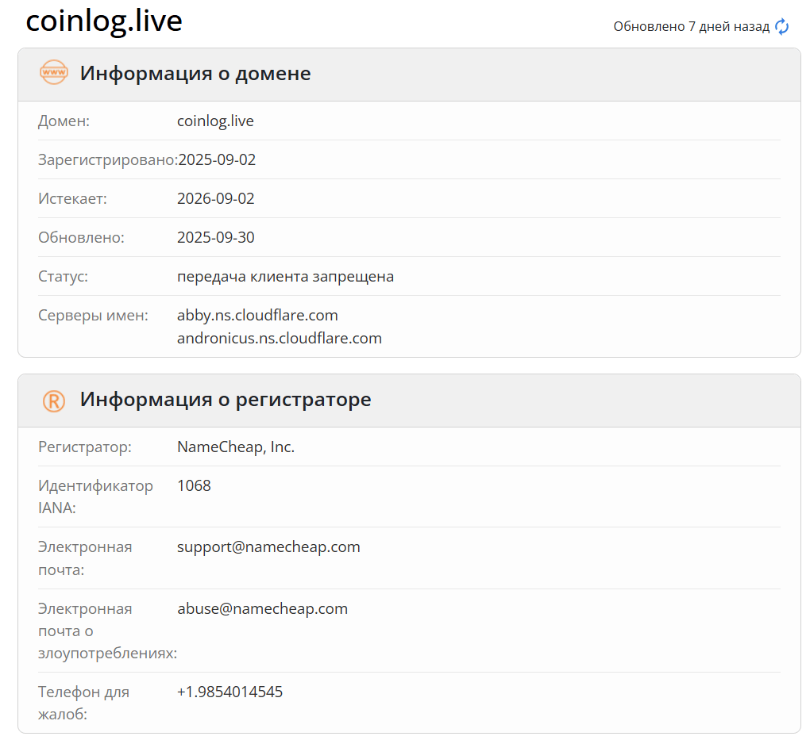
Task: Click the orange WWW domain icon
Action: (54, 73)
